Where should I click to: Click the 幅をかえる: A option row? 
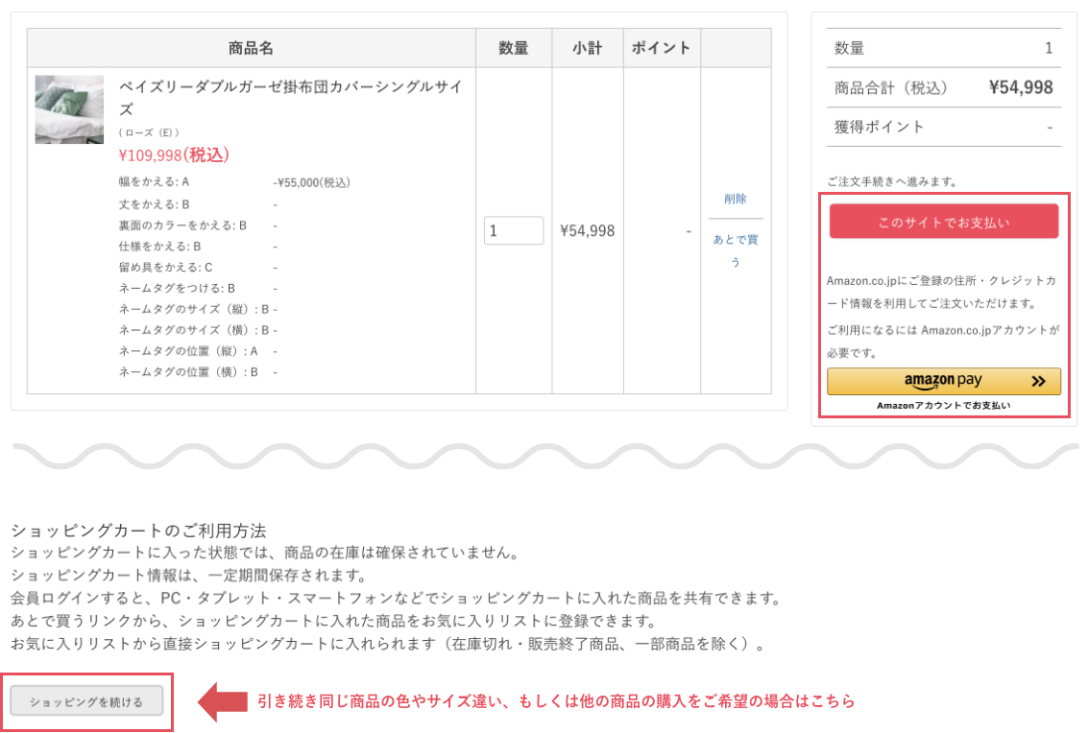pyautogui.click(x=155, y=182)
